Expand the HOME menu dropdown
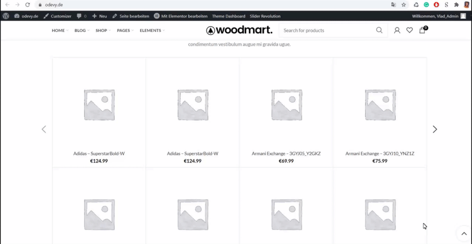The height and width of the screenshot is (244, 472). (60, 30)
